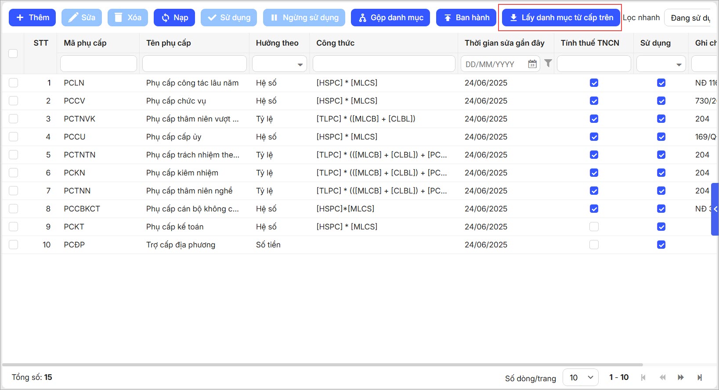Click the Nạp reload button

[174, 18]
